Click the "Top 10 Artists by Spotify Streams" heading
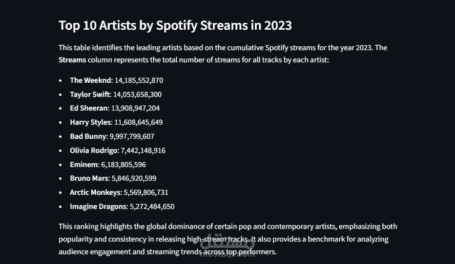This screenshot has height=264, width=455. [175, 25]
